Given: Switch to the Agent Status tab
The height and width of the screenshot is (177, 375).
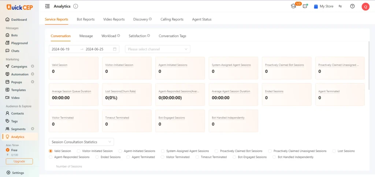Looking at the screenshot, I should pos(202,19).
